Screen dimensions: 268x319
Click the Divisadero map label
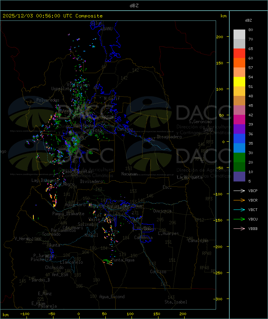(x=92, y=181)
